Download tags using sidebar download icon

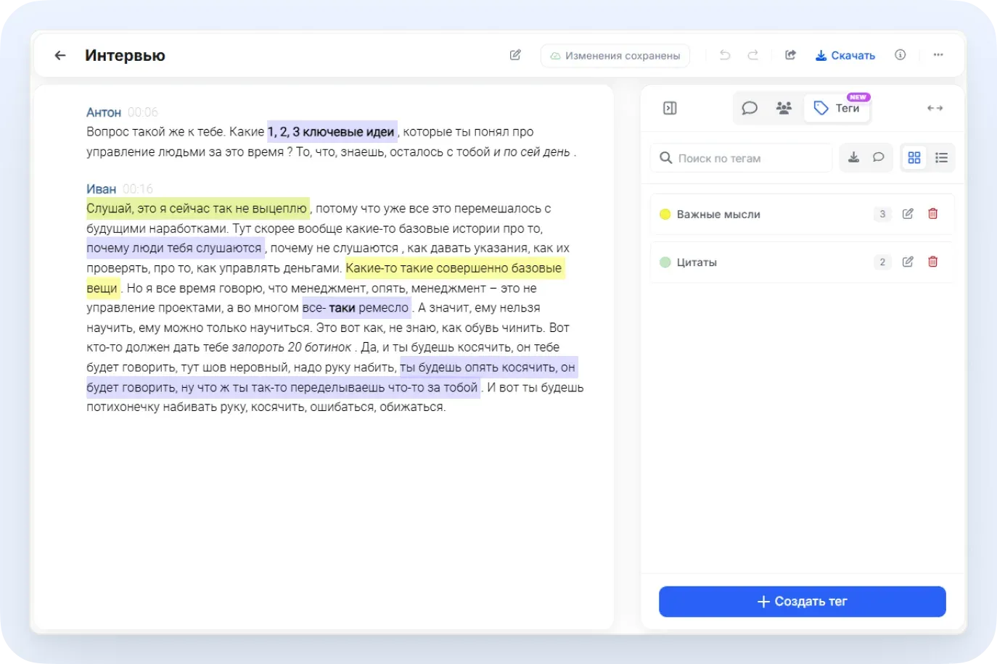tap(854, 157)
